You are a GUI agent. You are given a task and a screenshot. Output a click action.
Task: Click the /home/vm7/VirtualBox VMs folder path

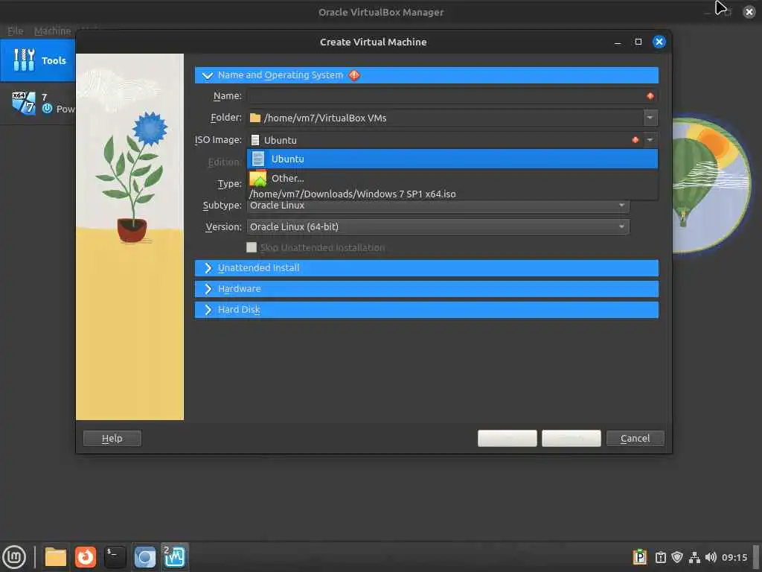click(x=325, y=118)
